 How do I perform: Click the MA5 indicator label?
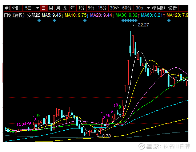coord(51,15)
